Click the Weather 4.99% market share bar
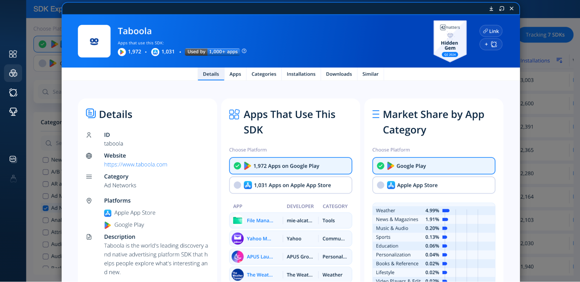 point(446,211)
